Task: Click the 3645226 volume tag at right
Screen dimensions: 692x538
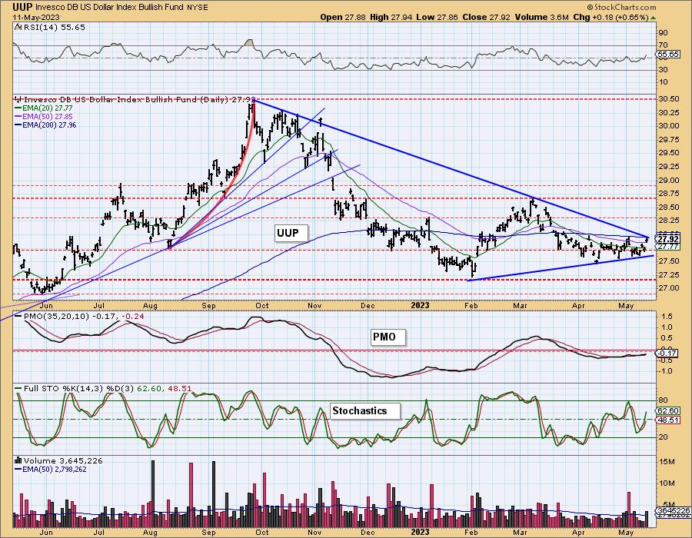Action: click(674, 510)
